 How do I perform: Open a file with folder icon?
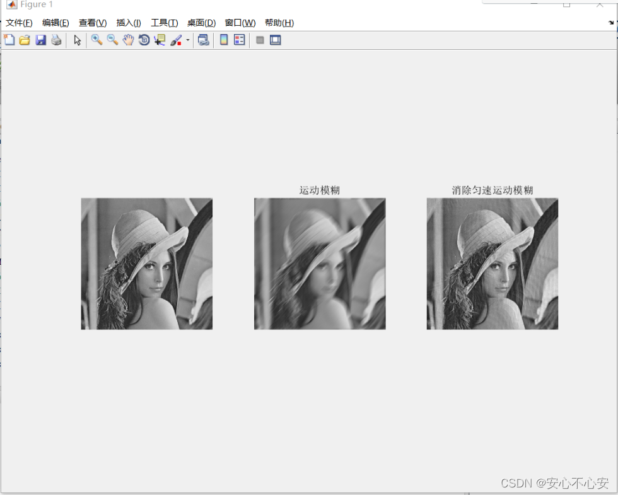click(25, 40)
